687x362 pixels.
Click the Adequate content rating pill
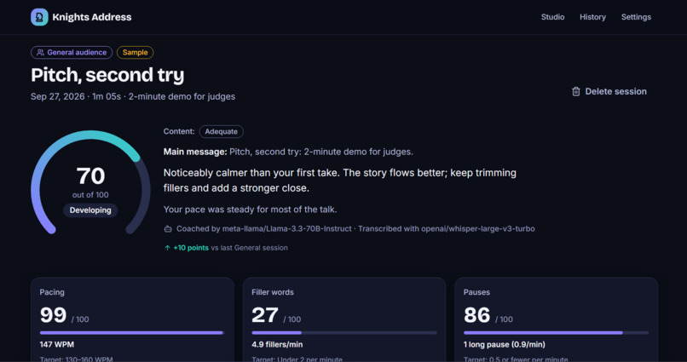click(222, 131)
